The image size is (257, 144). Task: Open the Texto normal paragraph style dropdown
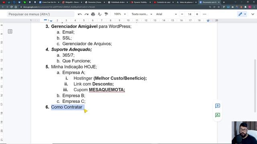pos(142,14)
